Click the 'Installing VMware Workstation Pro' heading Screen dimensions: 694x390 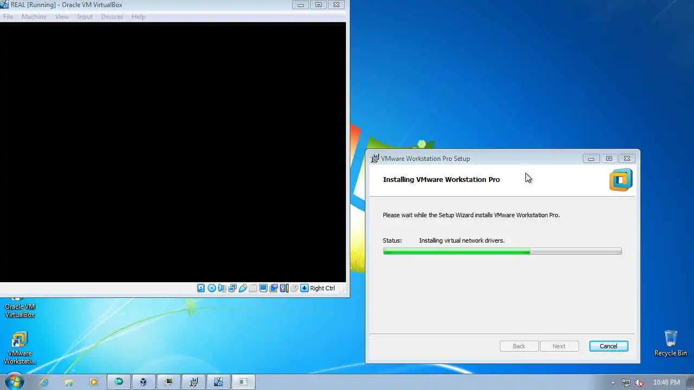[x=441, y=179]
